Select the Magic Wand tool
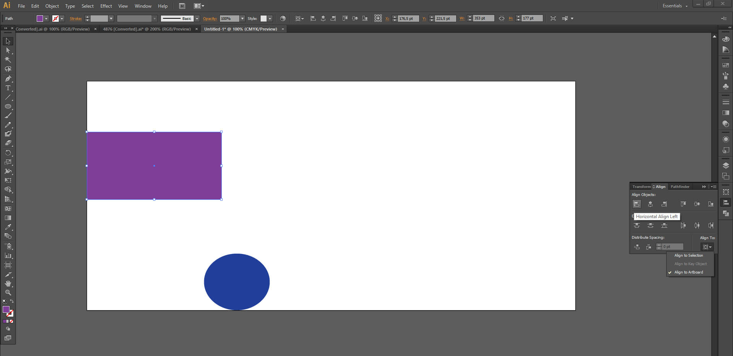 [8, 60]
